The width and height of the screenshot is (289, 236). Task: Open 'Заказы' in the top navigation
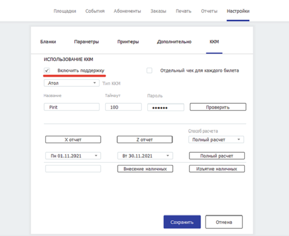point(158,11)
